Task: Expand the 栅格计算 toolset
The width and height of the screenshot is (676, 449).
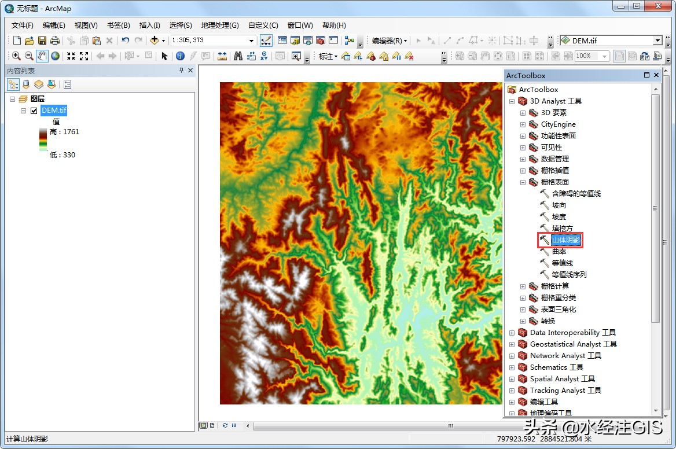Action: click(x=523, y=286)
